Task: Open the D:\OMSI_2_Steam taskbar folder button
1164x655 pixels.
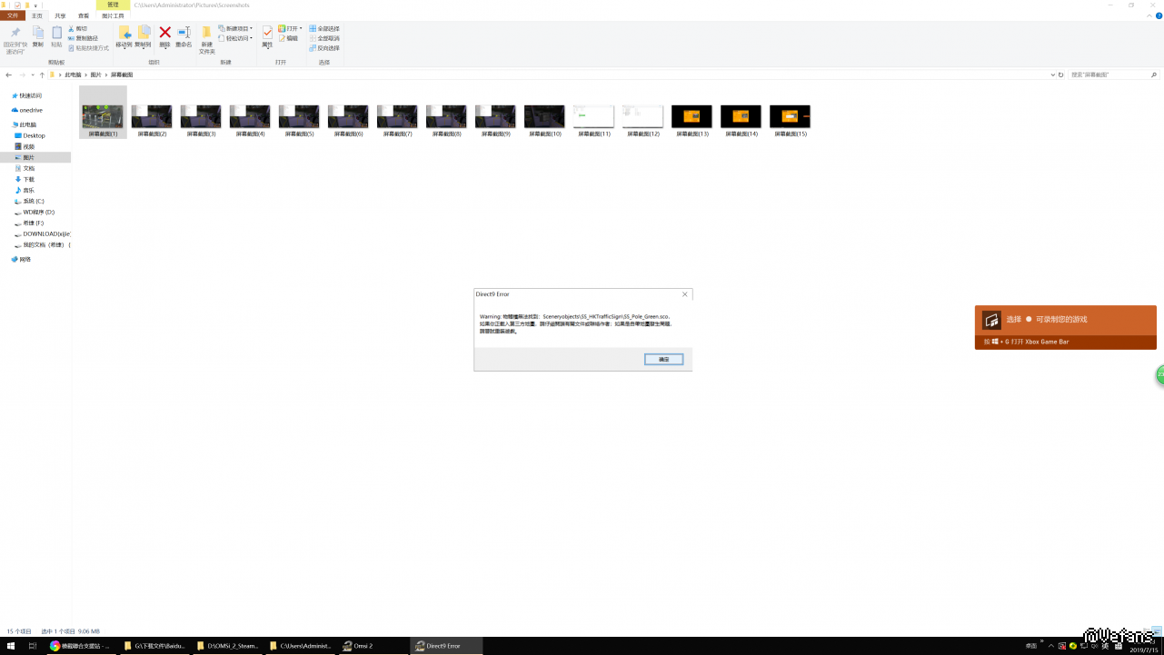Action: tap(227, 646)
